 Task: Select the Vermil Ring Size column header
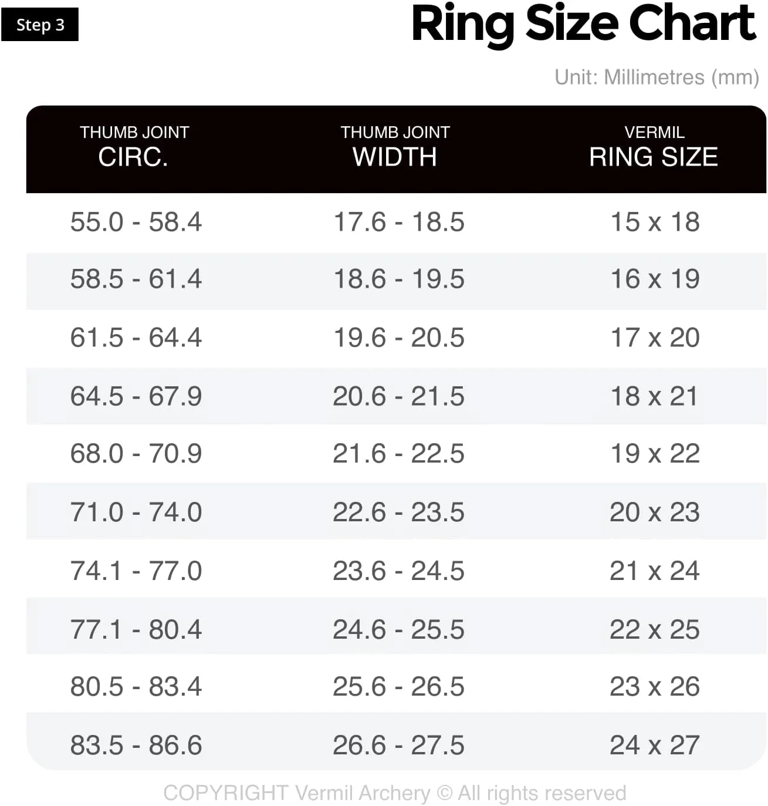[x=654, y=147]
